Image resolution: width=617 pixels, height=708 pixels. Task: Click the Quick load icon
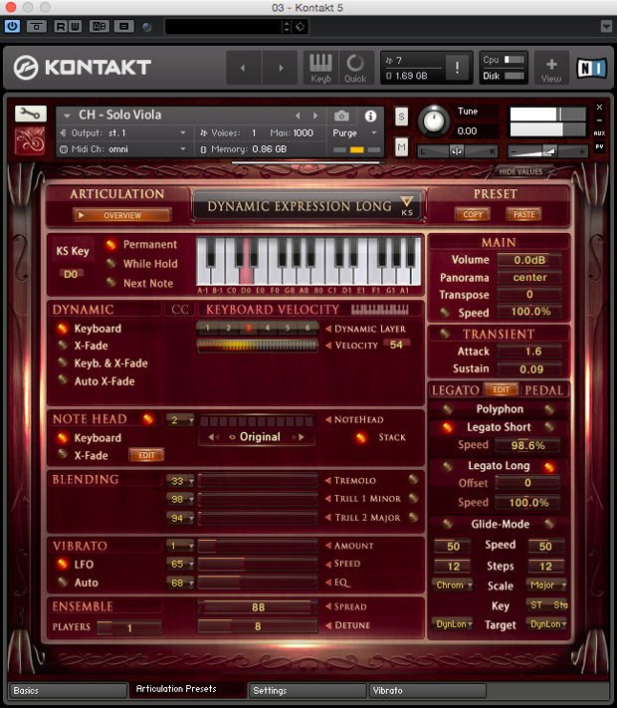pyautogui.click(x=355, y=67)
